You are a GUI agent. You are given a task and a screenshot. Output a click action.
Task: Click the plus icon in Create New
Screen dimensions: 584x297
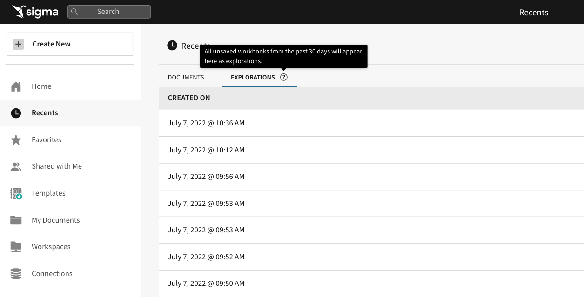click(18, 44)
